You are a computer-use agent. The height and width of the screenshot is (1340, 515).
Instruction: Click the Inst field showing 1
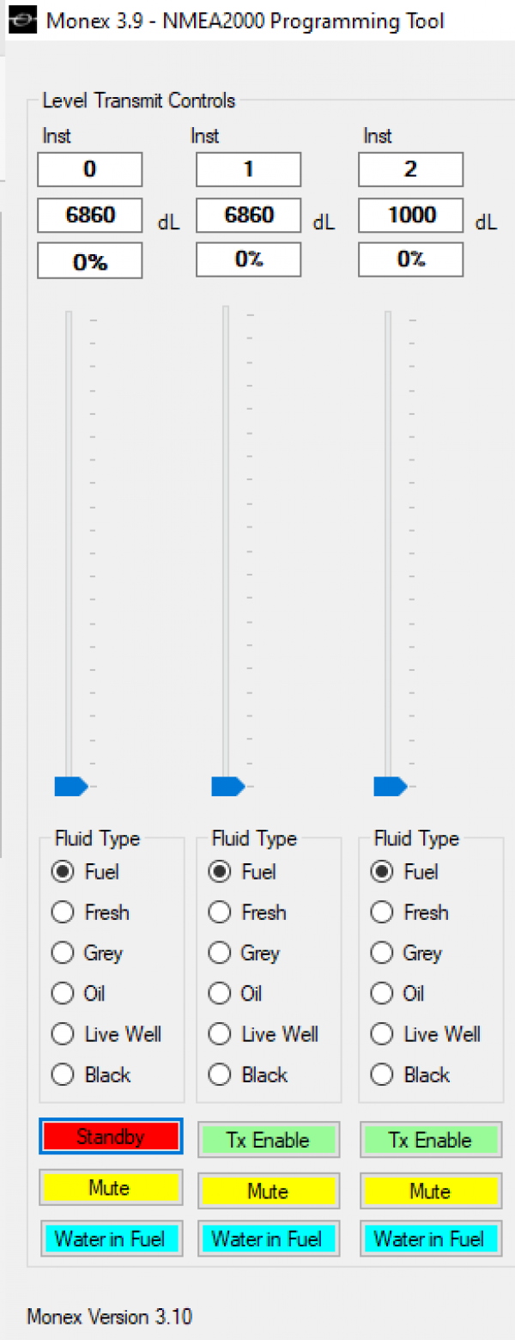(x=249, y=169)
